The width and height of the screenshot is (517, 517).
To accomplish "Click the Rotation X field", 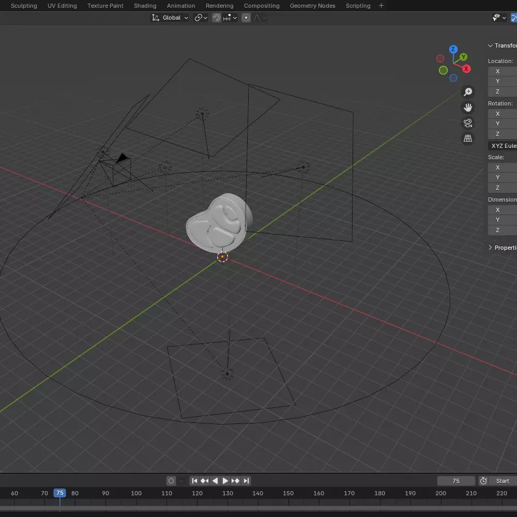I will (503, 114).
